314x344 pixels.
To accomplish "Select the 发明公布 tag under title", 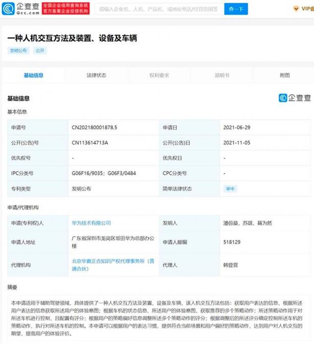I will (x=18, y=51).
